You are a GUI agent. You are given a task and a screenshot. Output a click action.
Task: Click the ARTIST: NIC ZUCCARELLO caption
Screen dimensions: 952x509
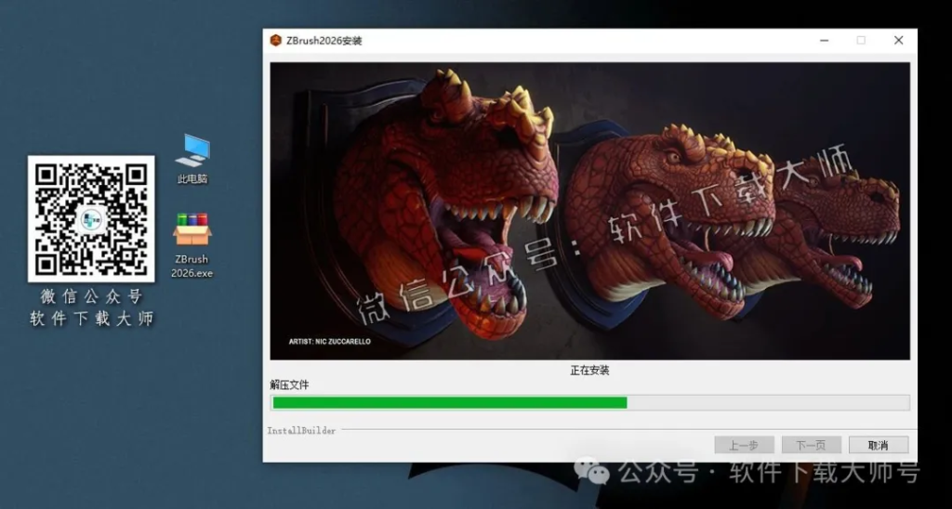330,342
